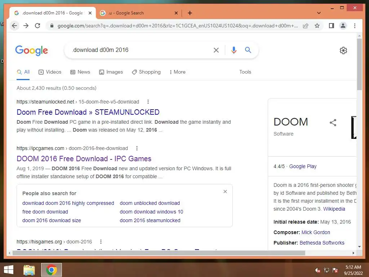This screenshot has height=277, width=369.
Task: Open Action Center flag icon
Action: pos(335,270)
